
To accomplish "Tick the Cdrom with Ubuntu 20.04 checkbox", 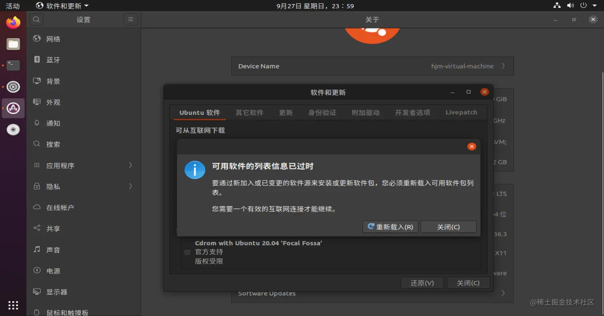I will 187,252.
